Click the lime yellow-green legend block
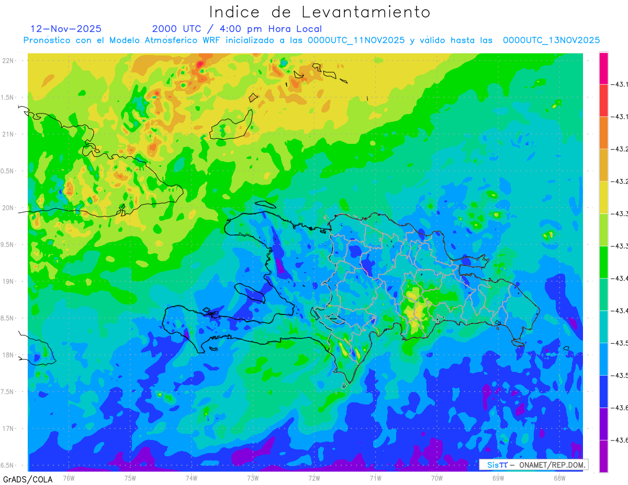The image size is (628, 485). click(603, 230)
